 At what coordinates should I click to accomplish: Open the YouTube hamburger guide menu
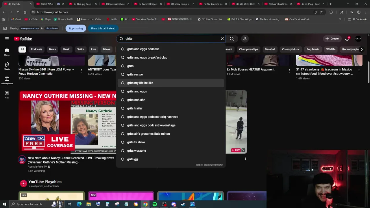coord(7,39)
